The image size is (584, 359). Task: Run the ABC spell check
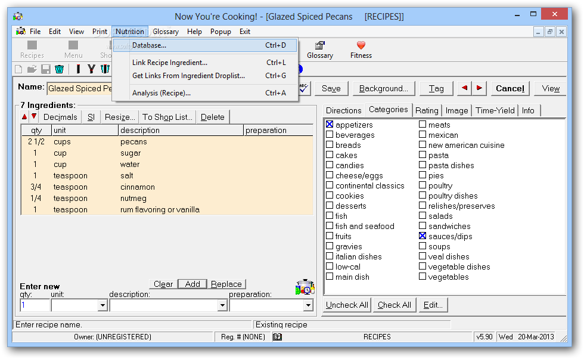(x=304, y=88)
